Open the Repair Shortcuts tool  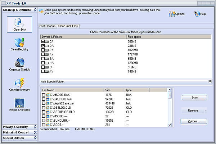click(x=19, y=105)
